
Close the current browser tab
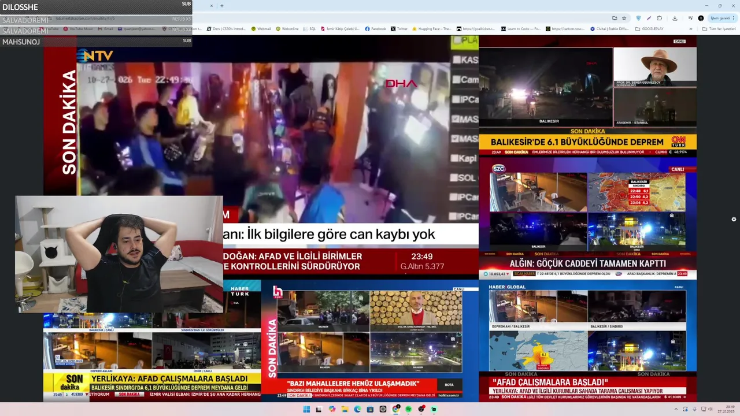211,6
